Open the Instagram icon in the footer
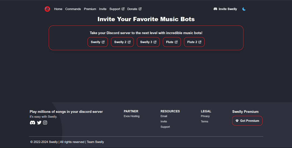 point(45,123)
